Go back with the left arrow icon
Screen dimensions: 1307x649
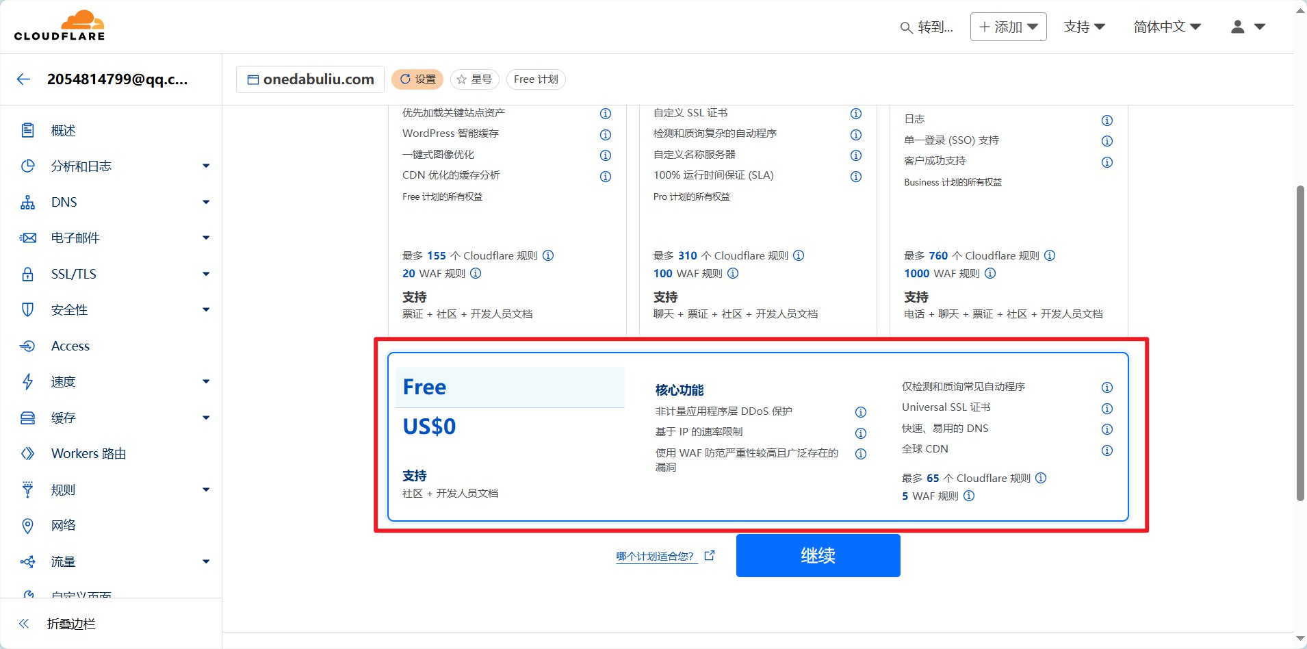24,79
